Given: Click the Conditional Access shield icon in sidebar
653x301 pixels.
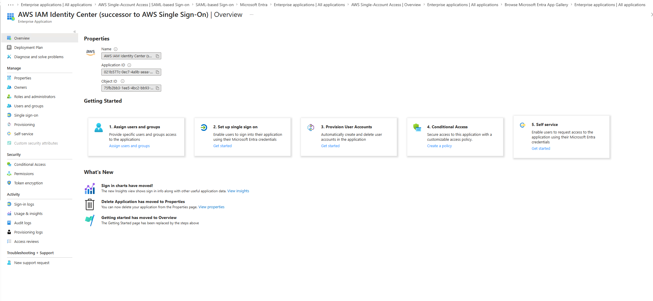Looking at the screenshot, I should click(x=9, y=164).
